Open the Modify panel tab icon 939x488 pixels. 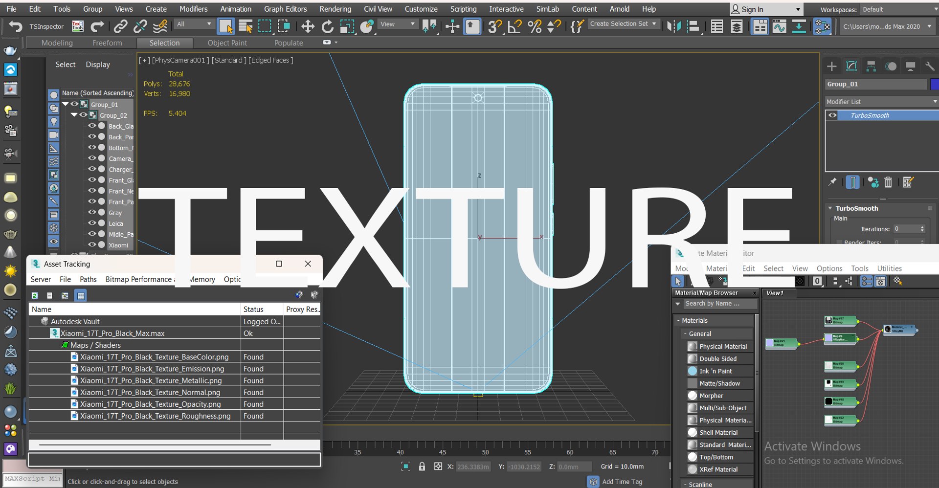pyautogui.click(x=851, y=66)
